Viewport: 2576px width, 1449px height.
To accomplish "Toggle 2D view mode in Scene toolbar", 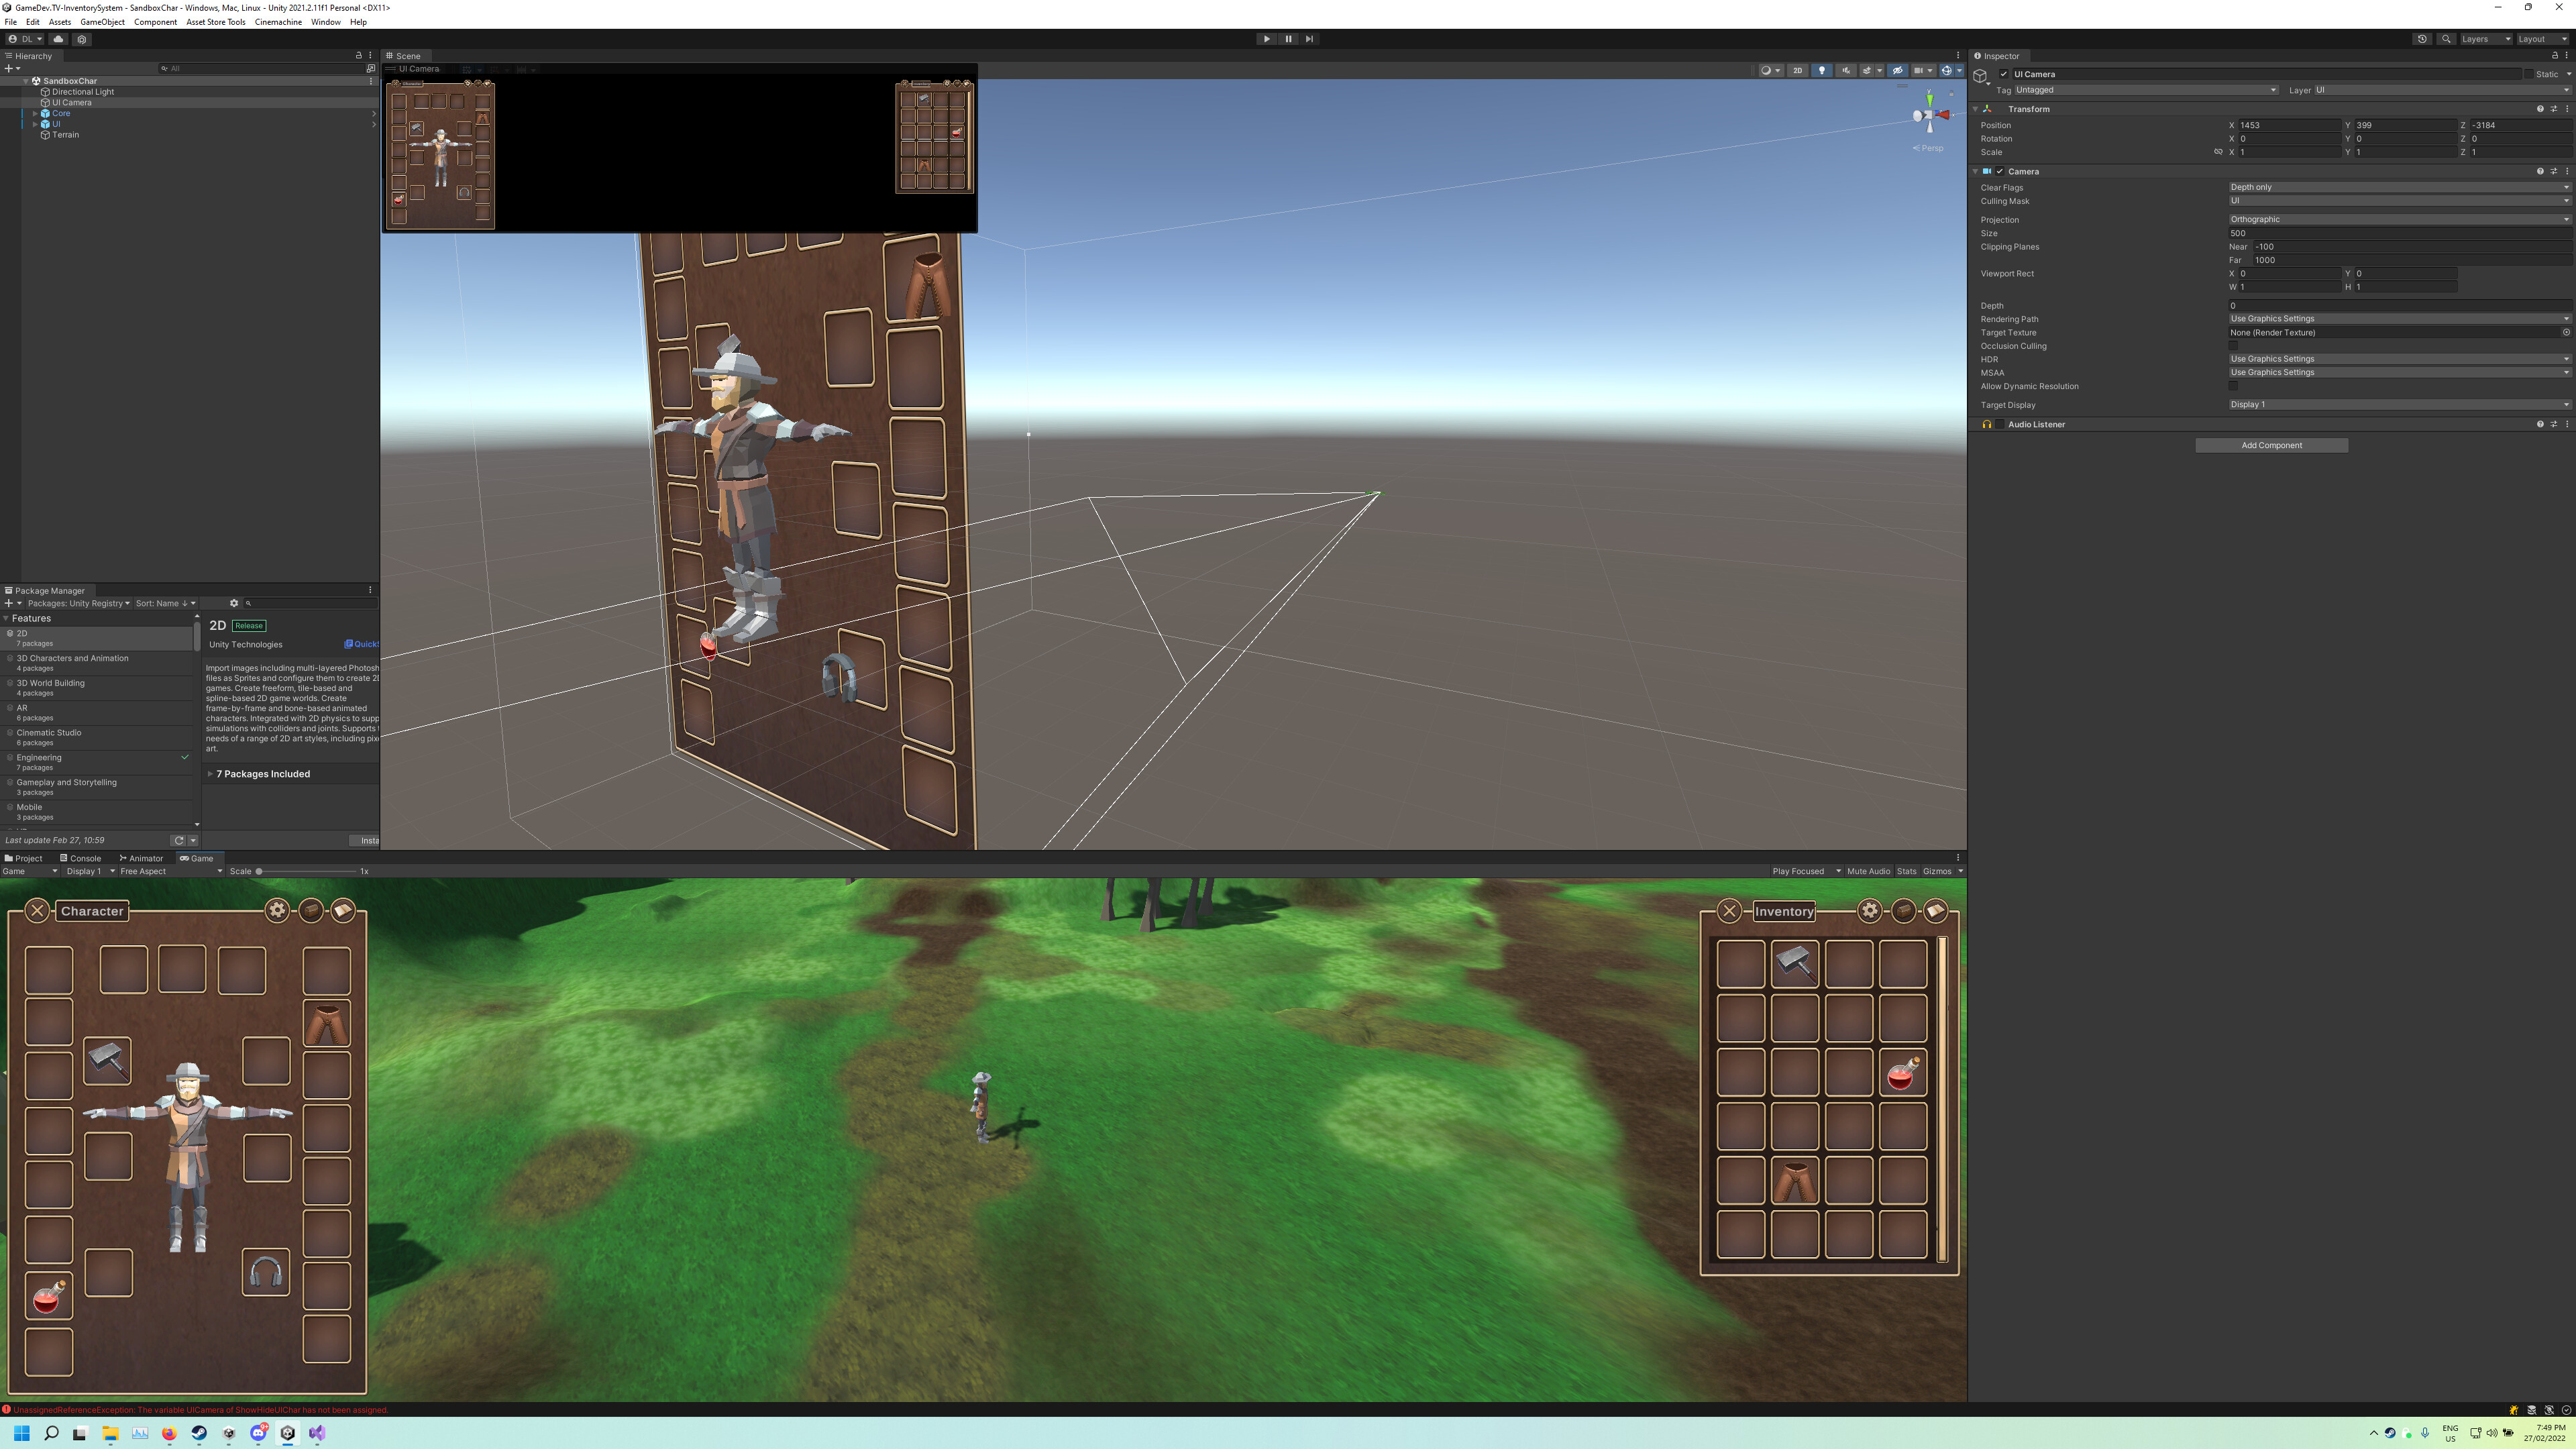I will [x=1797, y=70].
